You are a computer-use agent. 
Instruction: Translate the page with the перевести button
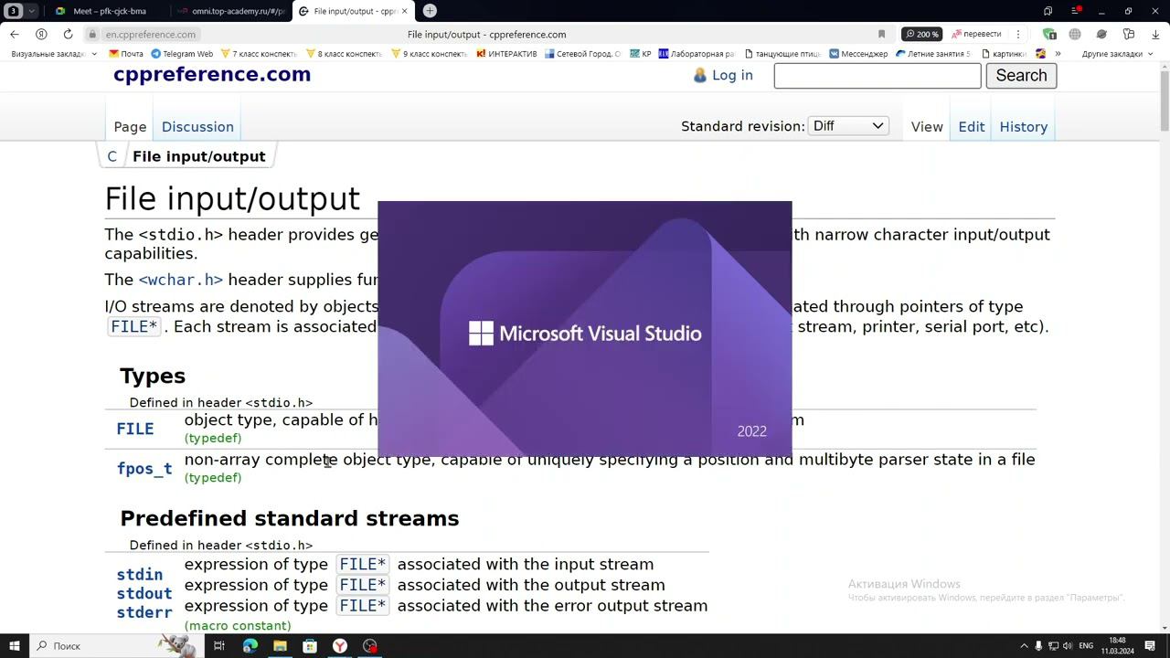coord(976,34)
